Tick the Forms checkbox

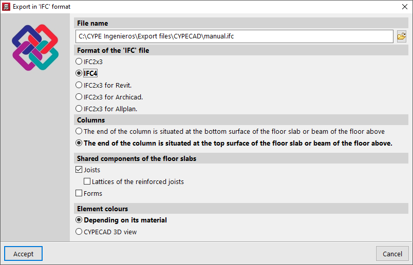[x=79, y=193]
